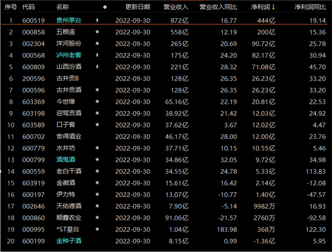Click the marker icon beside 贵州茅台
Screen dimensions: 332x252
(97, 21)
